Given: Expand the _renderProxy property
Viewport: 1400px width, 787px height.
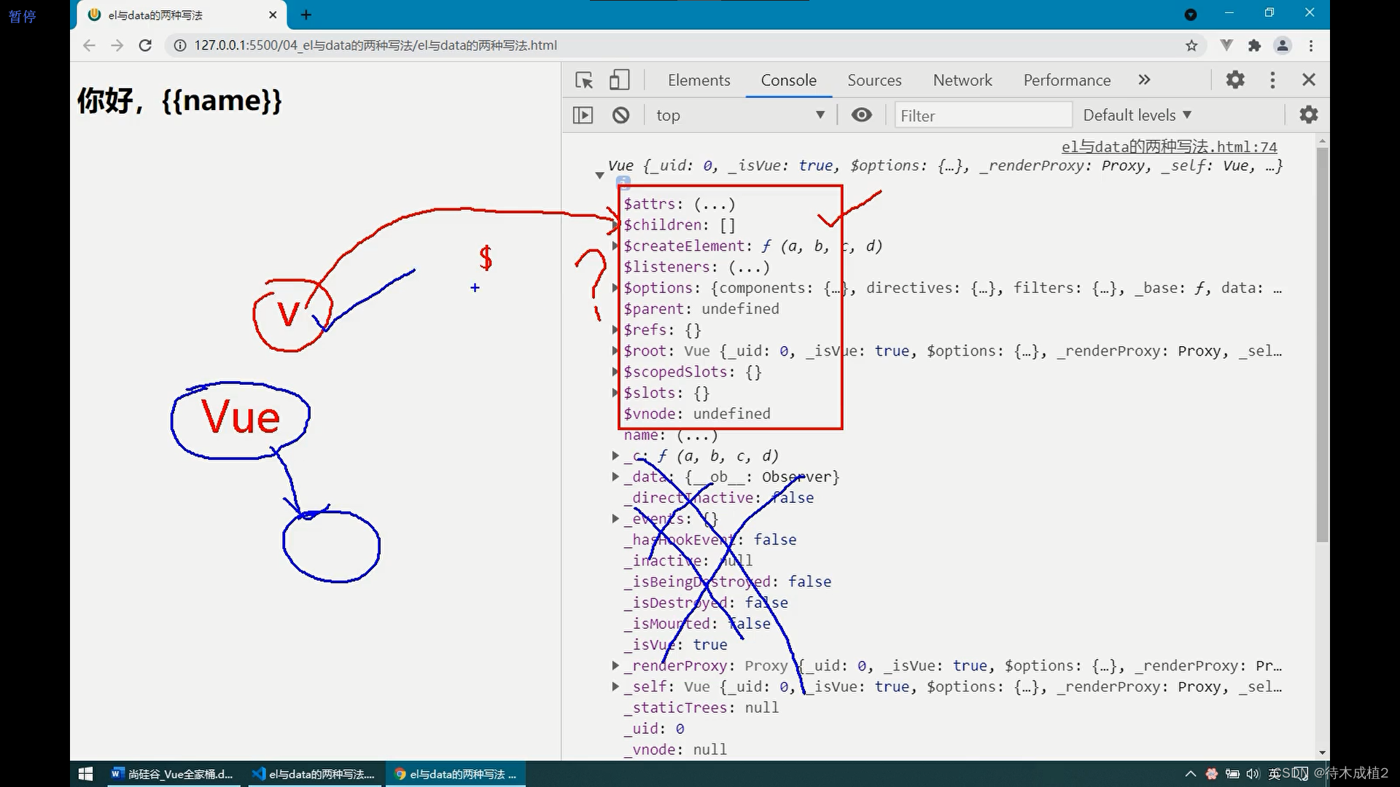Looking at the screenshot, I should (615, 665).
